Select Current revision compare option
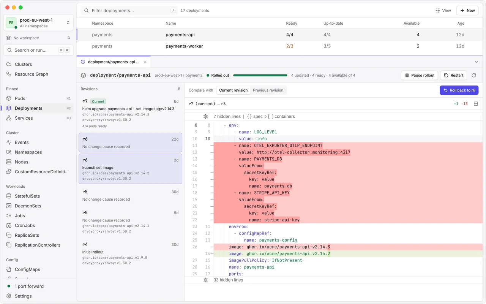The width and height of the screenshot is (486, 304). click(233, 90)
